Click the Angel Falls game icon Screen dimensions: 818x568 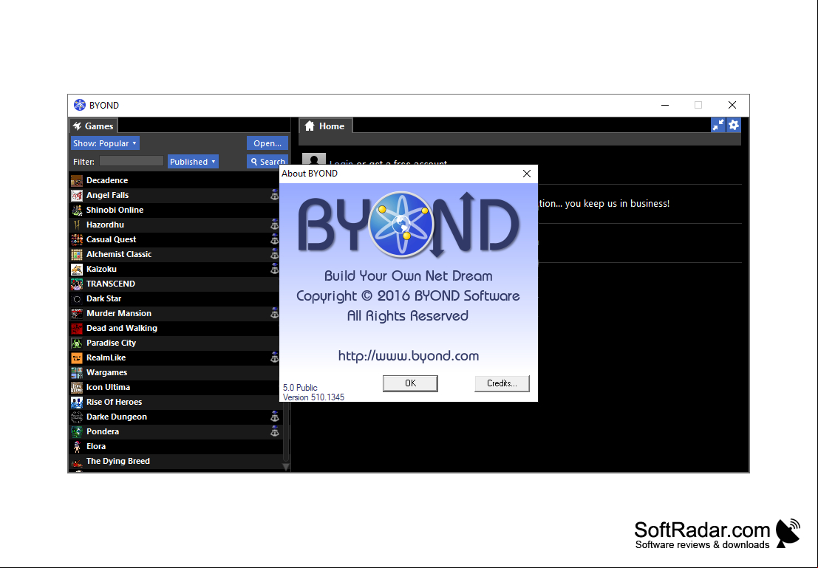pyautogui.click(x=77, y=195)
